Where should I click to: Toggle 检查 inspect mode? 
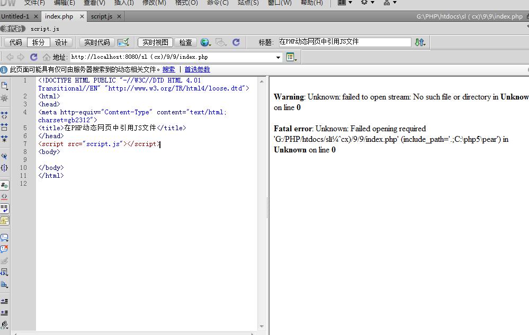185,42
